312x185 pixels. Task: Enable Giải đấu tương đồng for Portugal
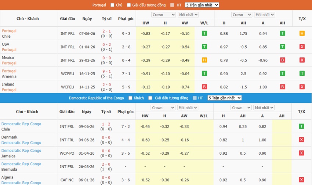coord(129,5)
